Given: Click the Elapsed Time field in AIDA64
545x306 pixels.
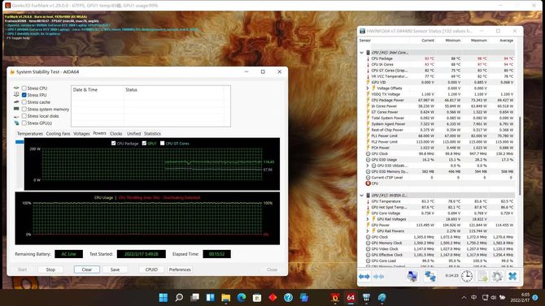Looking at the screenshot, I should (216, 254).
